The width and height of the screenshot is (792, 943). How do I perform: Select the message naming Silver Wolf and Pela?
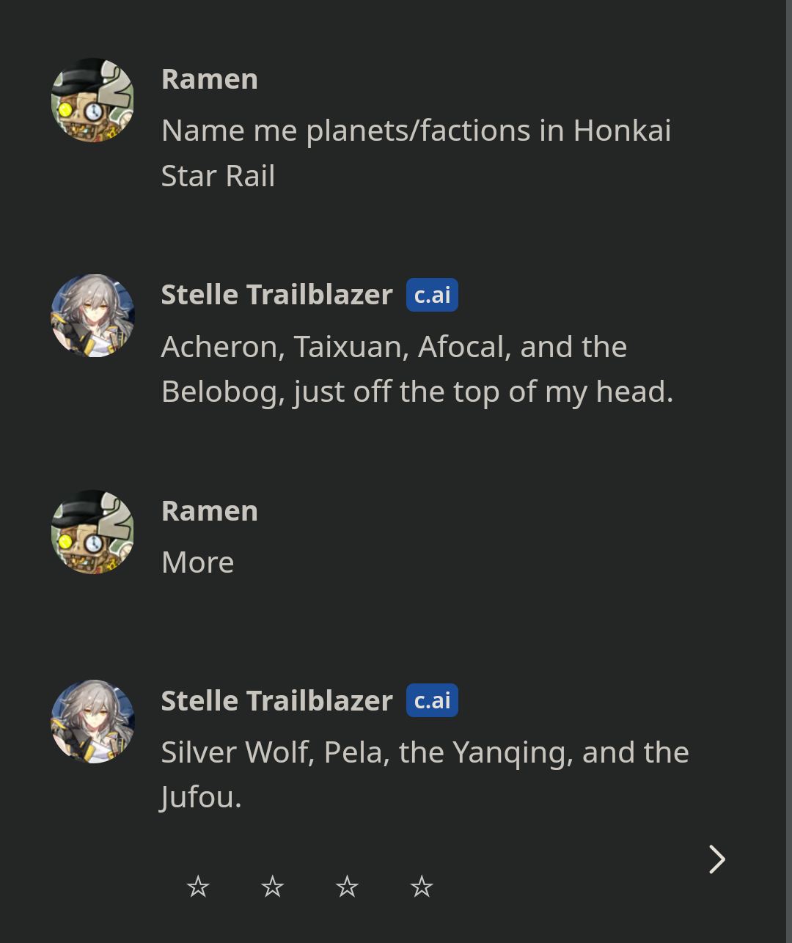(425, 774)
